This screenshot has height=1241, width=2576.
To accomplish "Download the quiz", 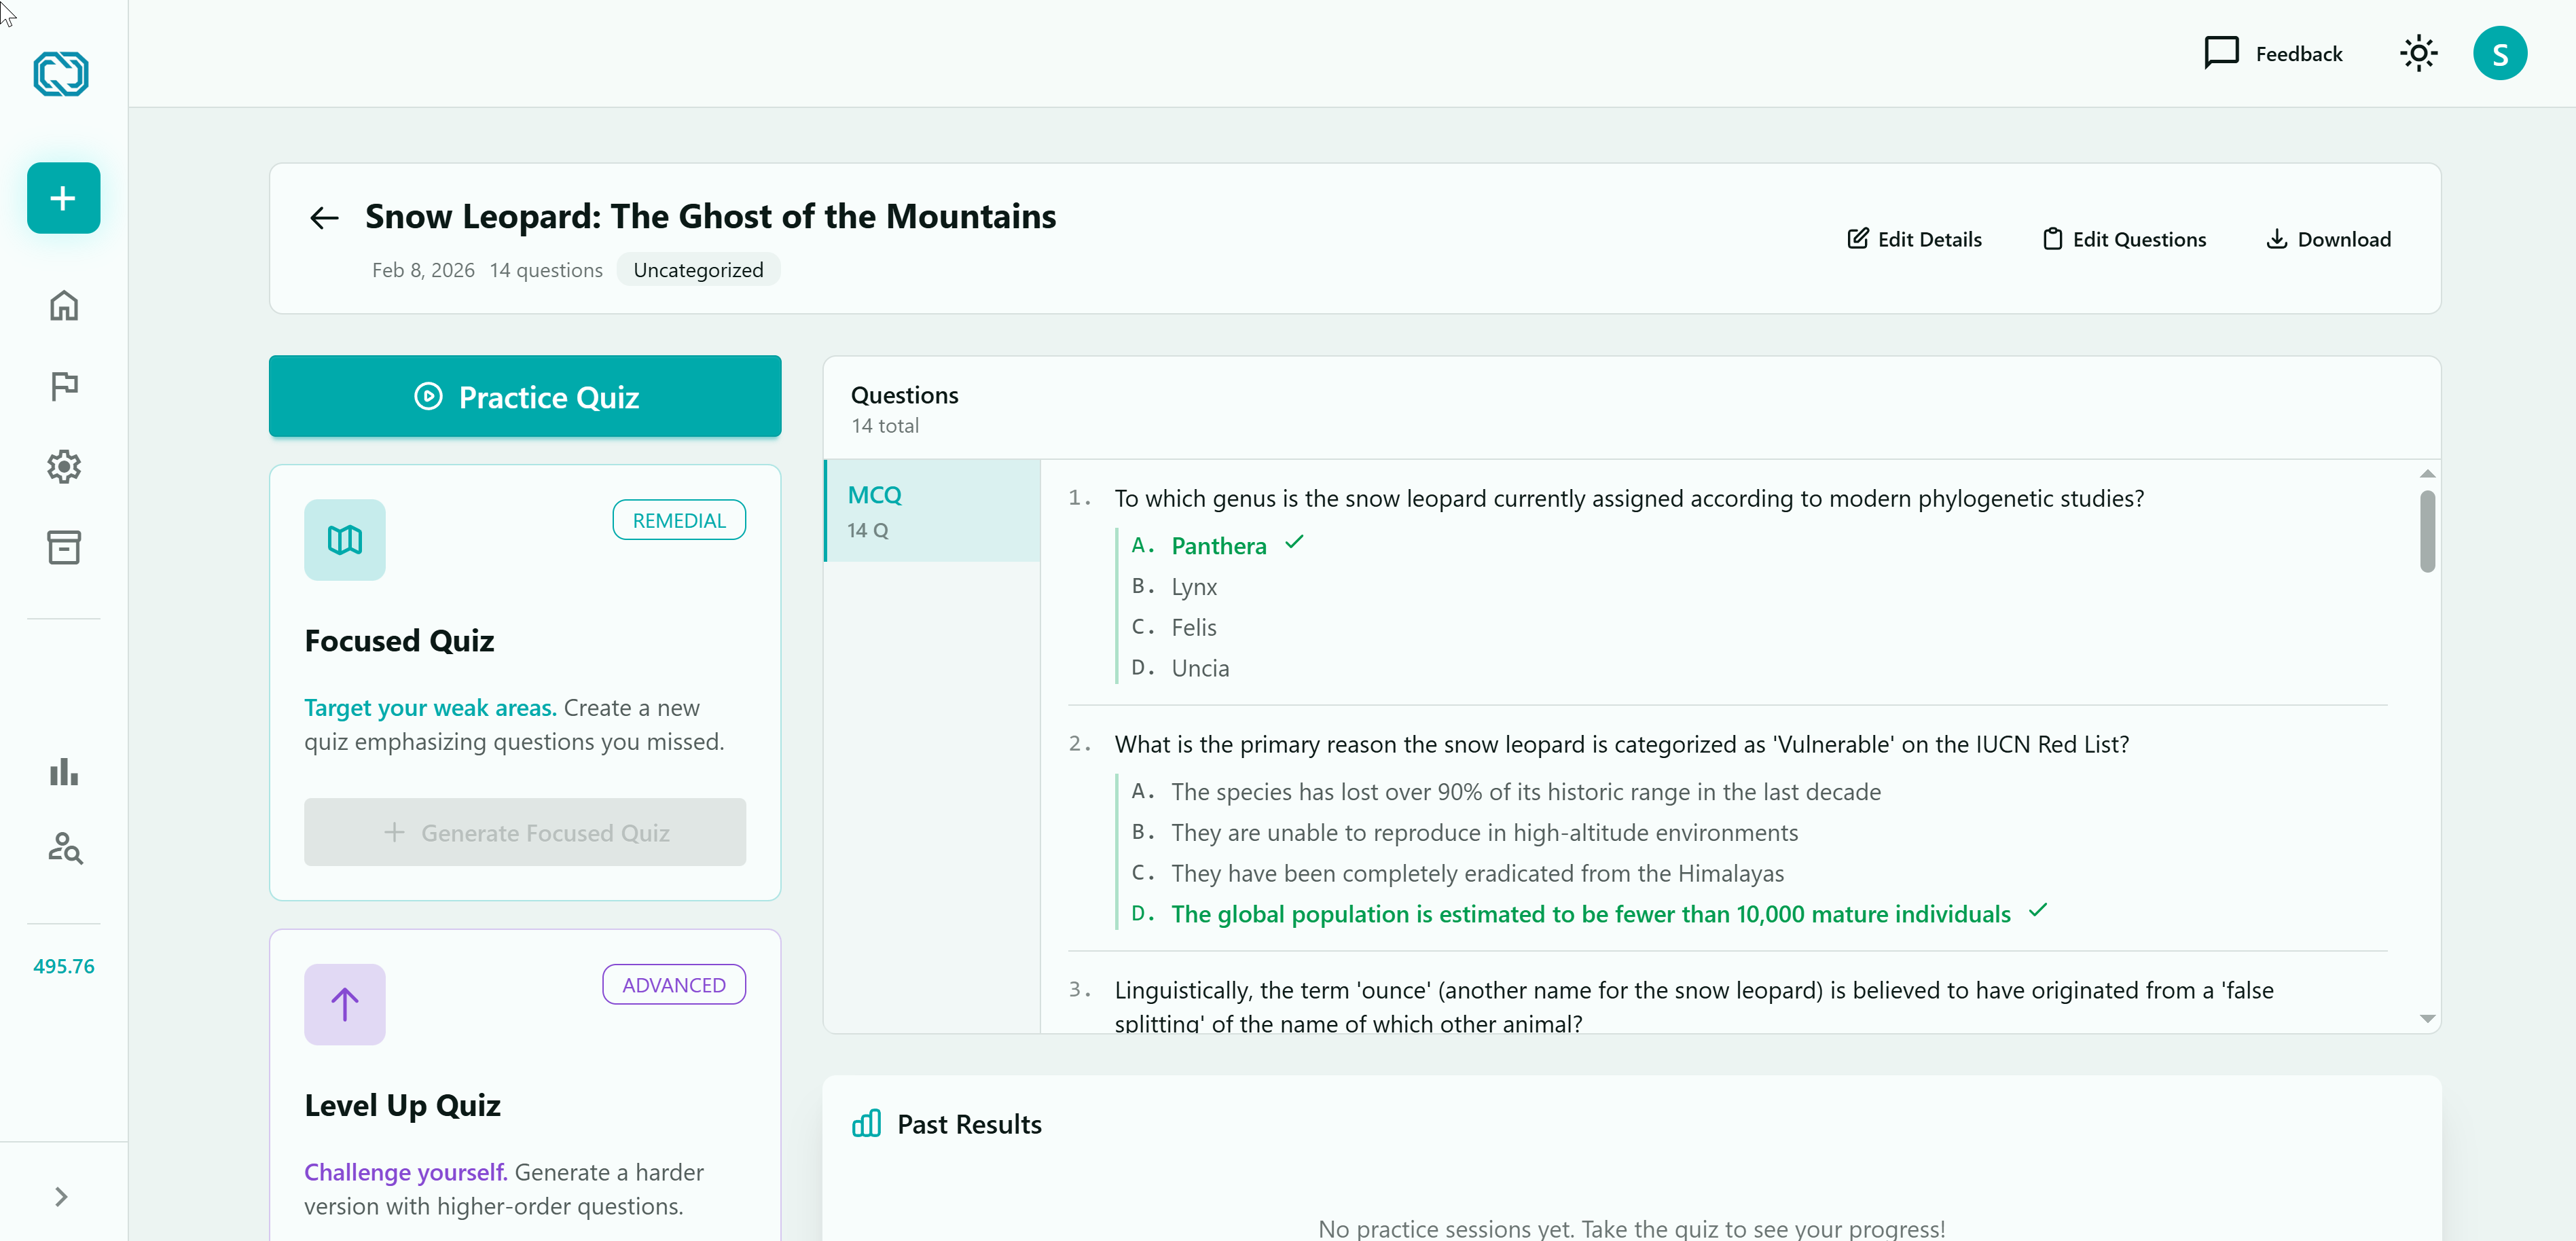I will coord(2328,239).
